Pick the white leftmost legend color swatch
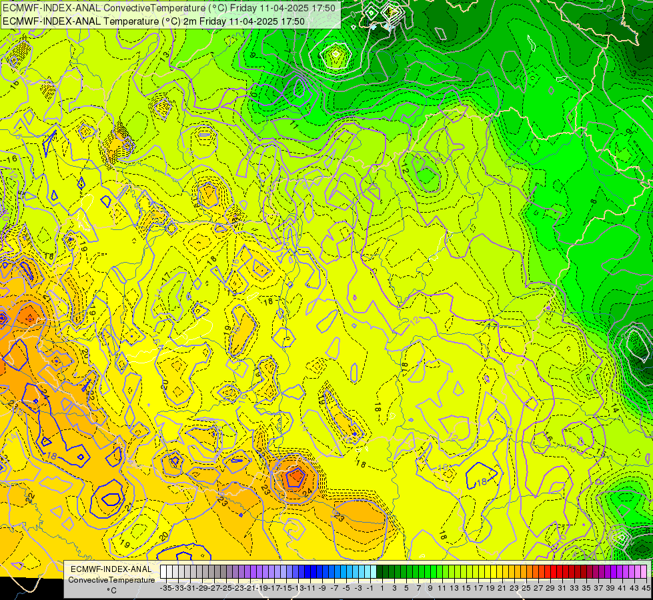The width and height of the screenshot is (653, 600). 163,572
